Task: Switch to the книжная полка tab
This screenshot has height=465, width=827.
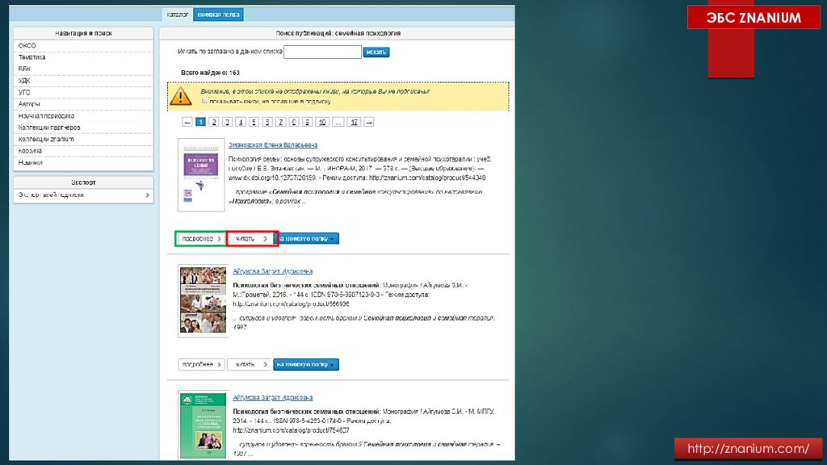Action: (x=218, y=15)
